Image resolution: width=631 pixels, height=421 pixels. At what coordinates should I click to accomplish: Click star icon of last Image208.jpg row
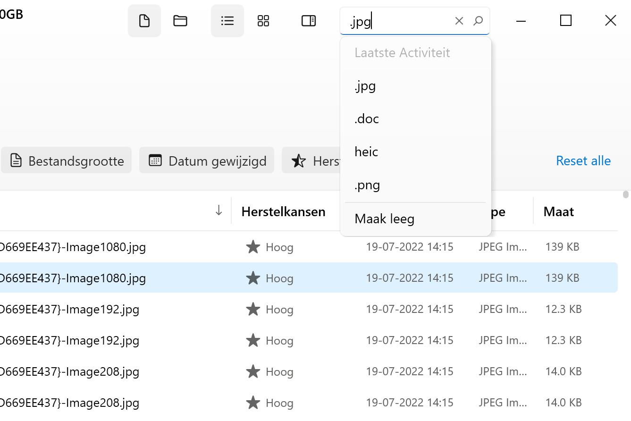[253, 403]
